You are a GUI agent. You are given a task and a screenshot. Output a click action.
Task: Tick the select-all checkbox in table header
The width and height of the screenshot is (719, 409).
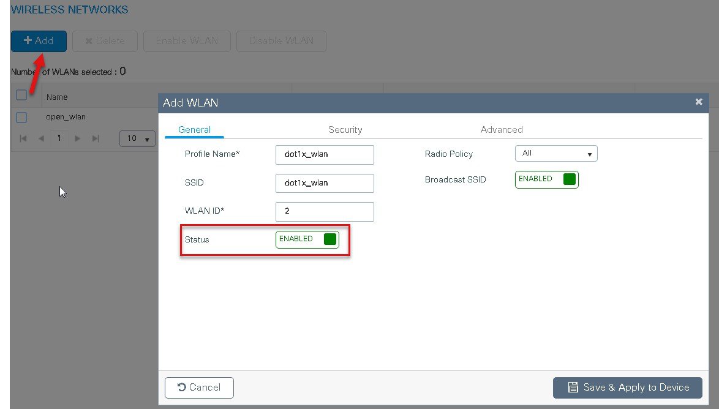(x=21, y=95)
